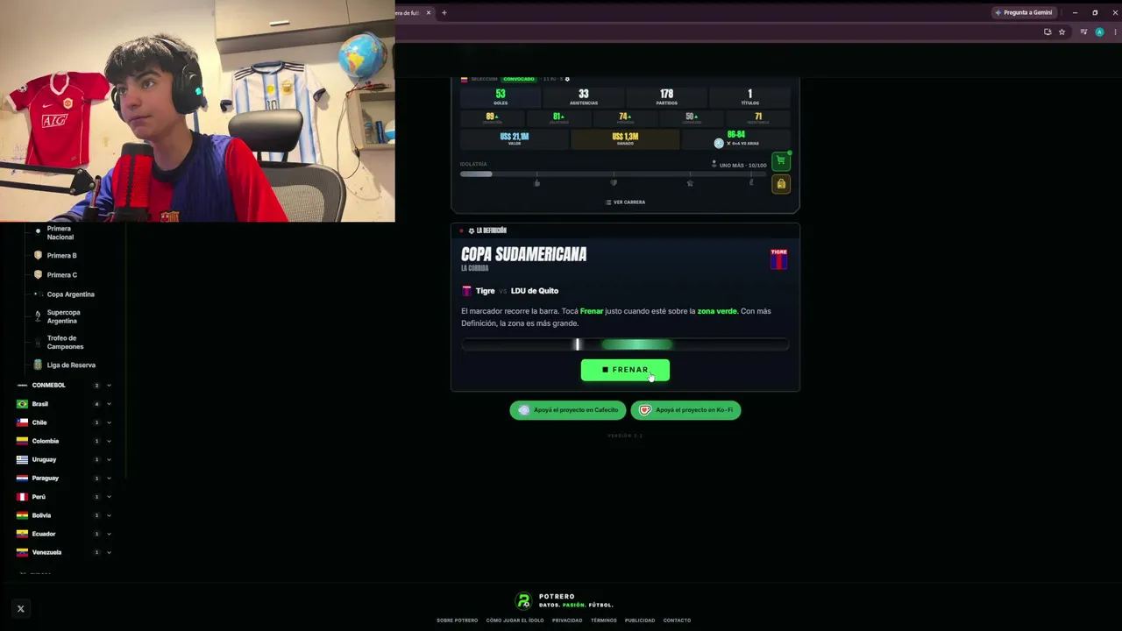Select Supercopa Argentina in the sidebar
This screenshot has width=1122, height=631.
(63, 316)
